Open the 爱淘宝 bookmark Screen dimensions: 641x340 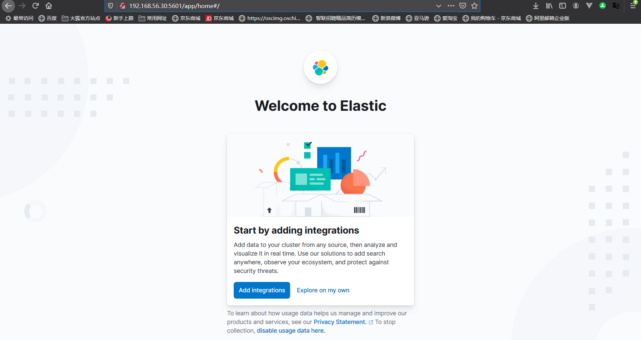point(446,18)
